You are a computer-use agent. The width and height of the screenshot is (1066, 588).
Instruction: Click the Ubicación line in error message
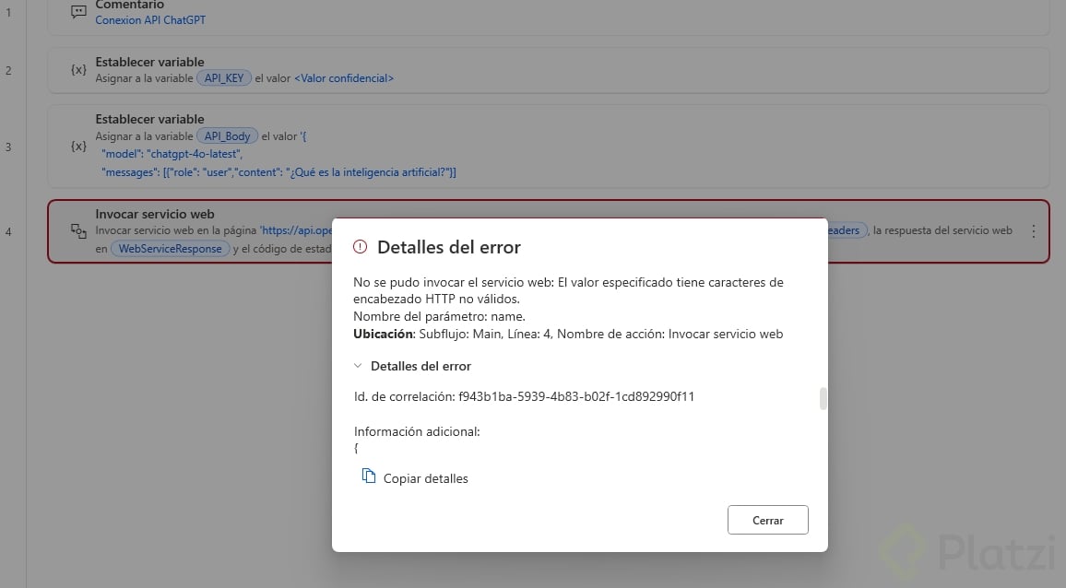point(568,334)
